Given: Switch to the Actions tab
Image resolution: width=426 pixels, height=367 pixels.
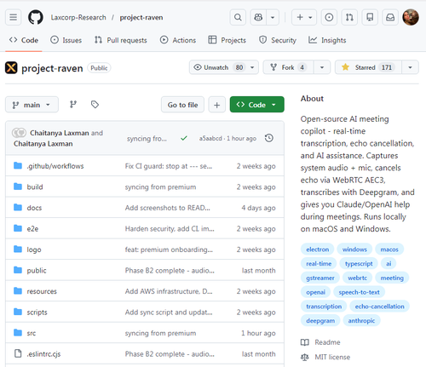Looking at the screenshot, I should pos(178,40).
